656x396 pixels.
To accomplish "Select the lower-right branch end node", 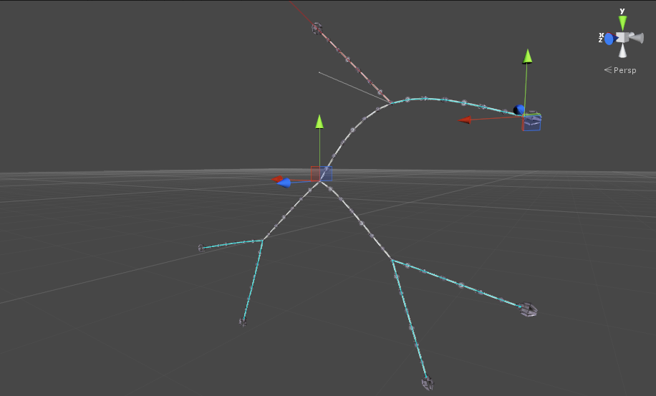I will (x=529, y=310).
